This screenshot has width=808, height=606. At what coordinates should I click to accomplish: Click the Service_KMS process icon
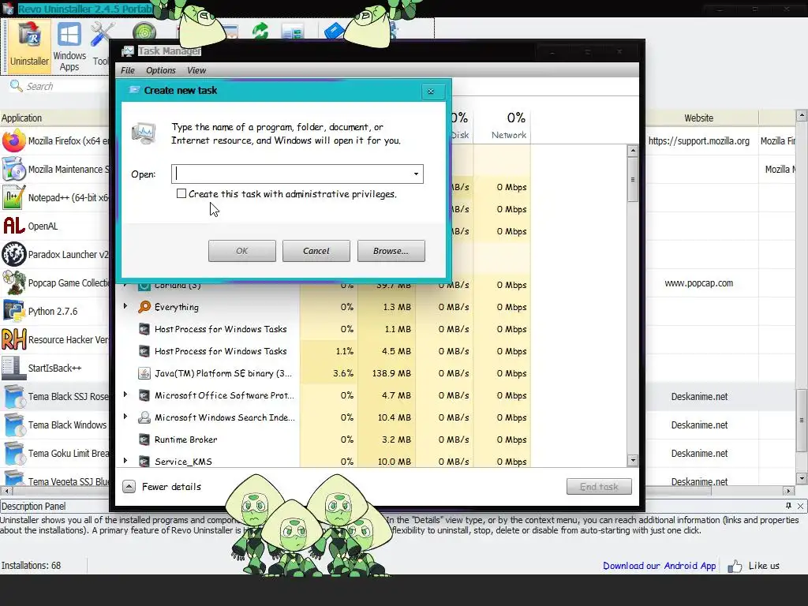(144, 462)
